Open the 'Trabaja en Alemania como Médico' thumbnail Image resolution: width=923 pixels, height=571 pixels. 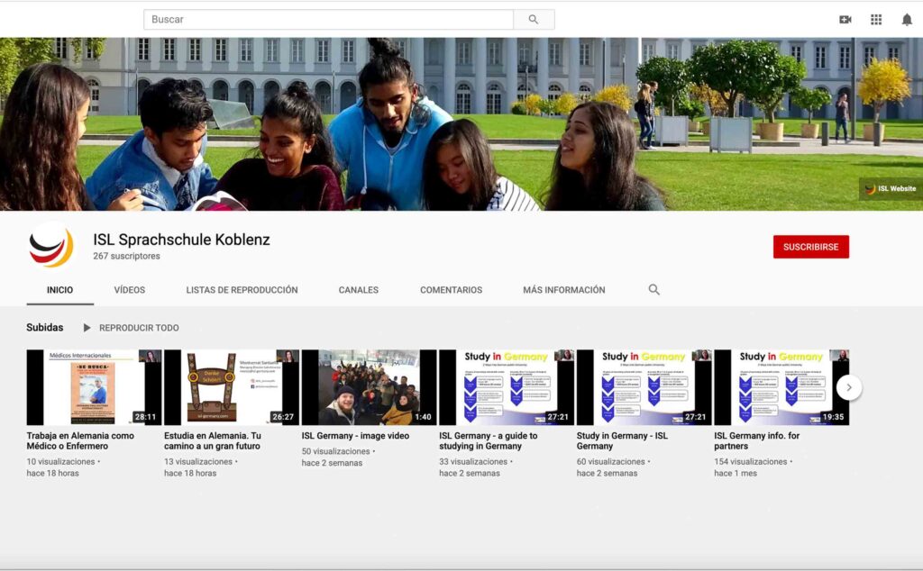[x=94, y=387]
